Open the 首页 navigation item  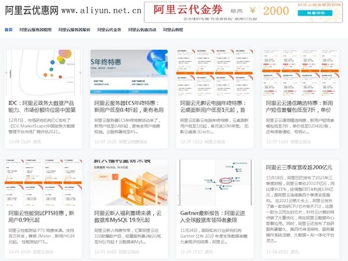click(9, 30)
